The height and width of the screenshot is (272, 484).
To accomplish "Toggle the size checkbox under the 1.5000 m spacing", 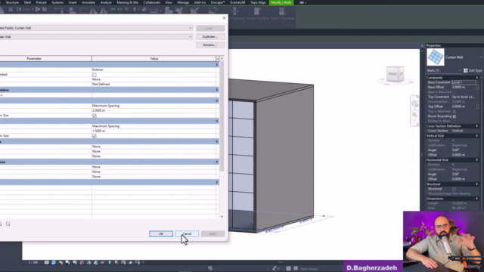I will point(95,136).
